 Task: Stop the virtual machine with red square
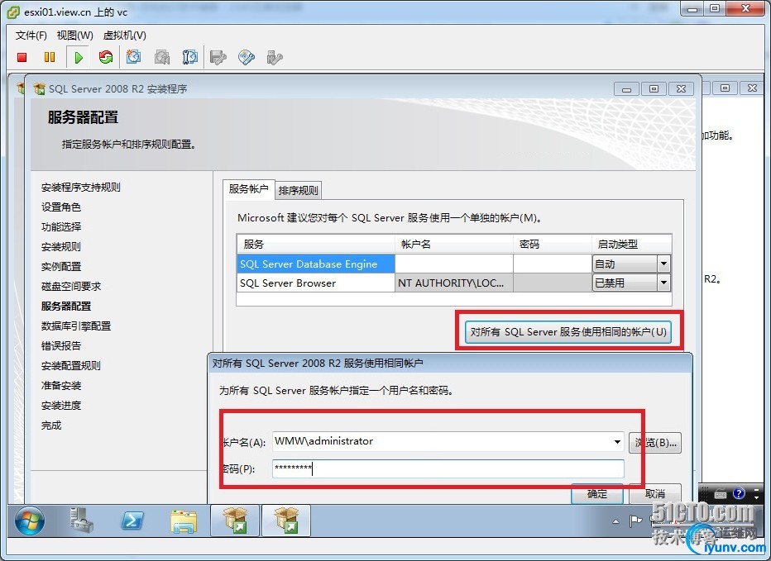22,58
